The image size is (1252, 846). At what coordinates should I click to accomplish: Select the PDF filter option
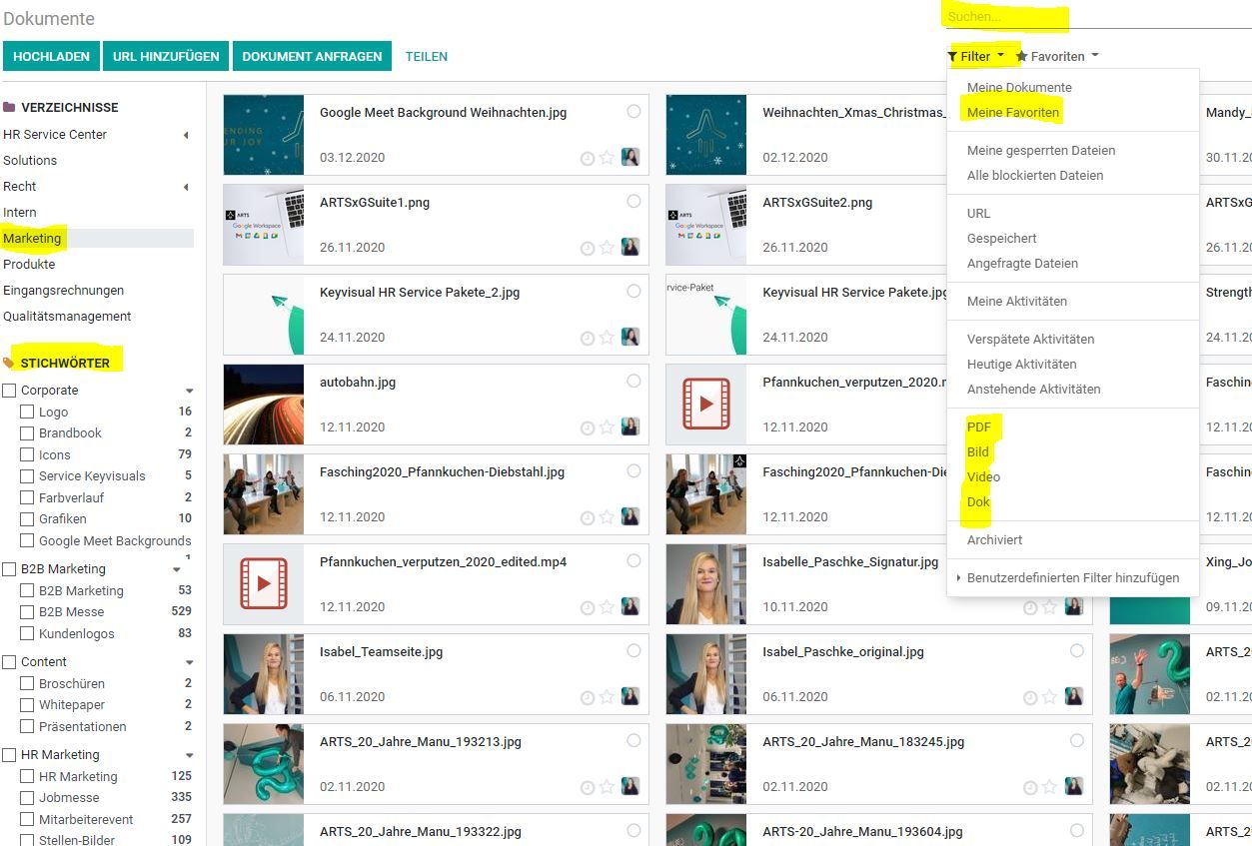coord(979,427)
